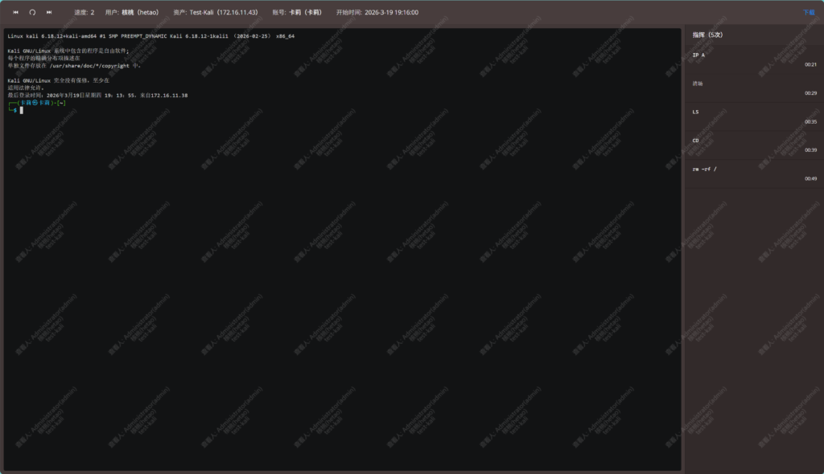Select the 清场 command entry

[x=698, y=84]
